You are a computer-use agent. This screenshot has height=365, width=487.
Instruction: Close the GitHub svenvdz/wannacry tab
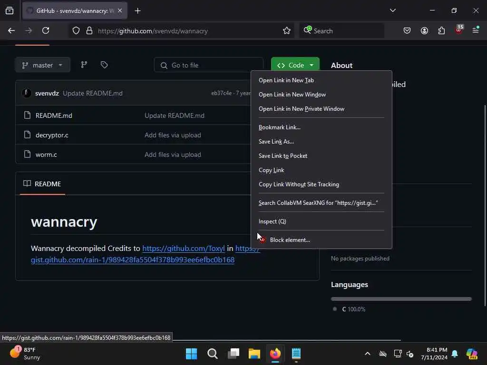click(120, 11)
